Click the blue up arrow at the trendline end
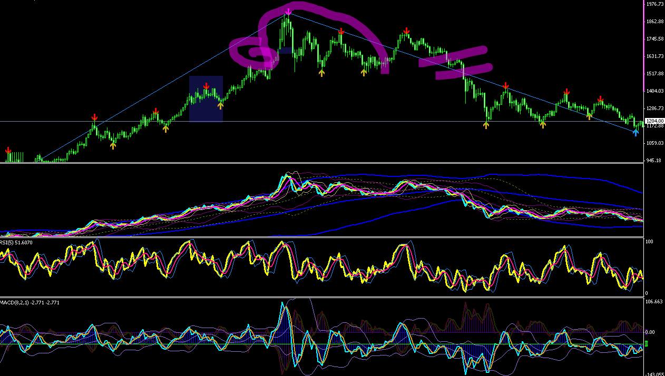The height and width of the screenshot is (376, 665). [x=635, y=132]
